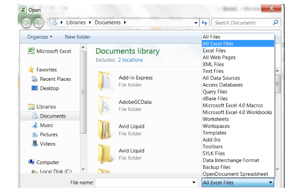303x194 pixels.
Task: Click the refresh button beside address bar
Action: pyautogui.click(x=205, y=23)
